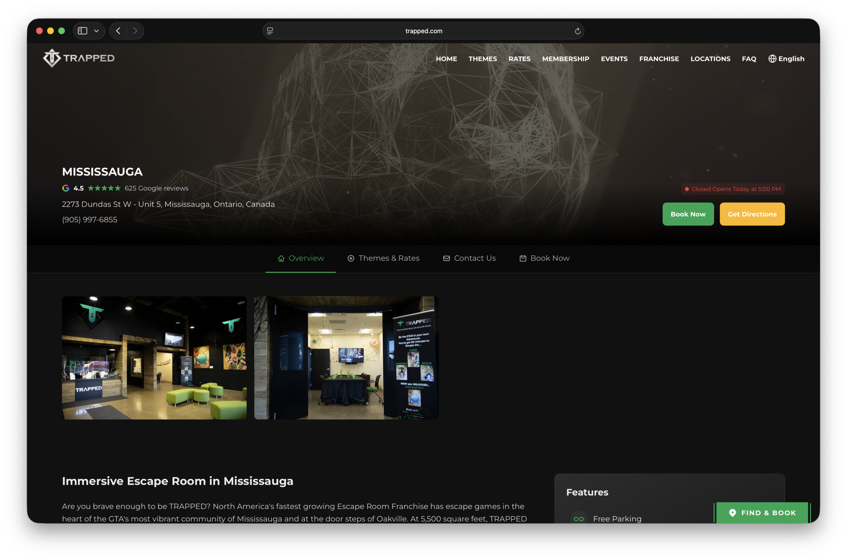Image resolution: width=847 pixels, height=559 pixels.
Task: Click the five-star rating graphic
Action: pyautogui.click(x=104, y=188)
